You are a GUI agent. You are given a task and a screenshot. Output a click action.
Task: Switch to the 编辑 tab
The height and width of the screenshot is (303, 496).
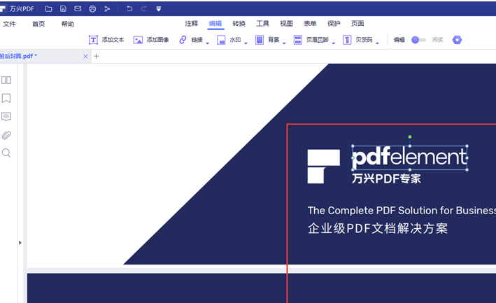tap(215, 24)
